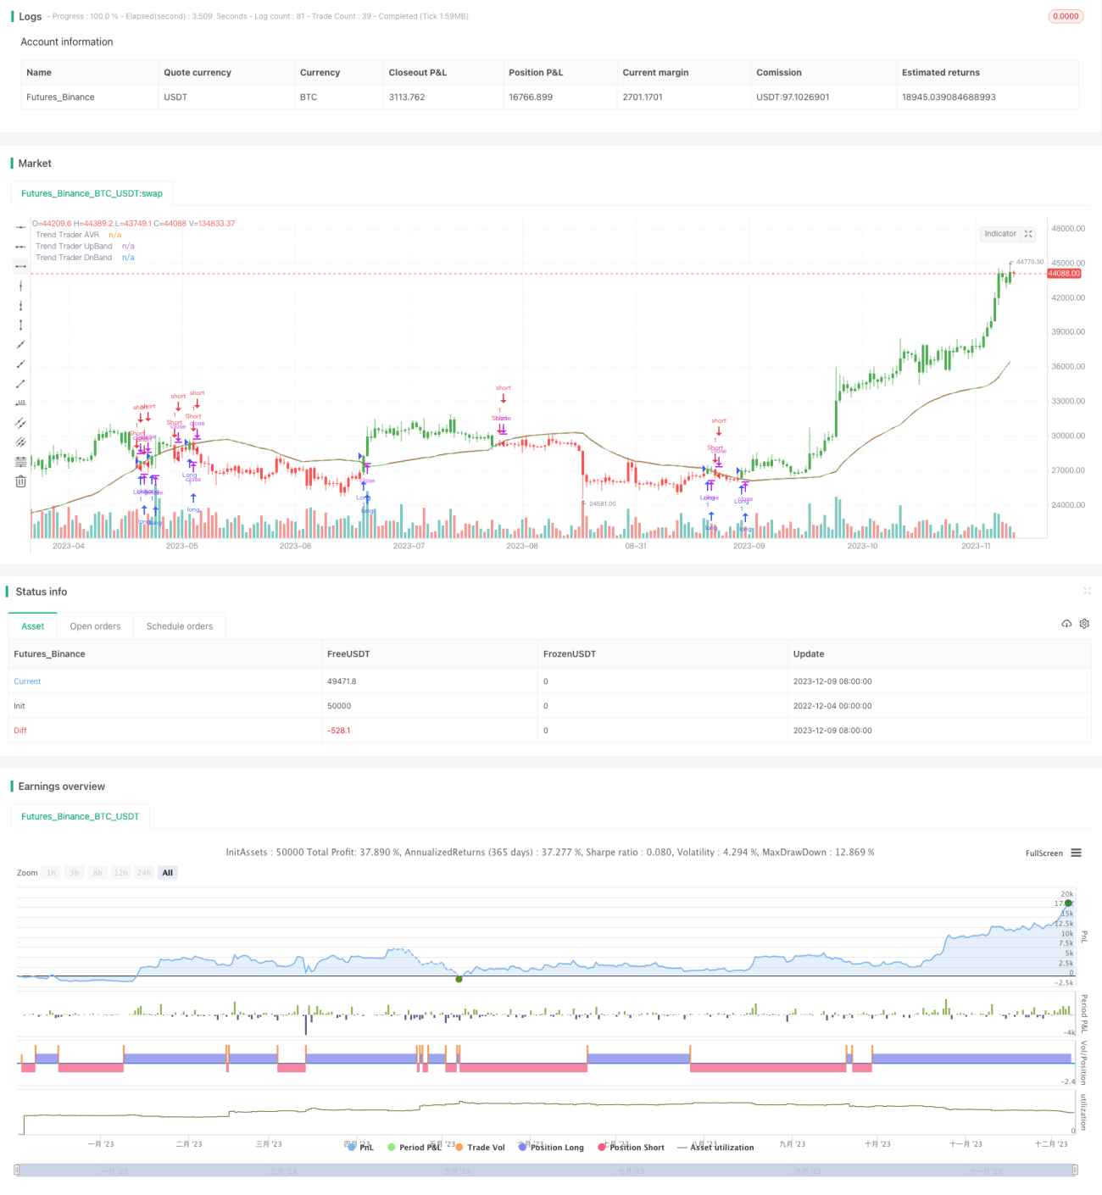This screenshot has width=1102, height=1195.
Task: Select the vertical ray line drawing tool
Action: [x=20, y=305]
